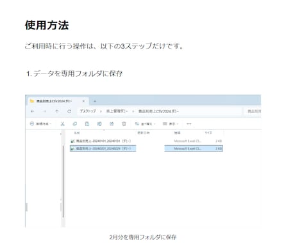295x243 pixels.
Task: Click Microsoft Excel type of January file
Action: click(x=187, y=141)
